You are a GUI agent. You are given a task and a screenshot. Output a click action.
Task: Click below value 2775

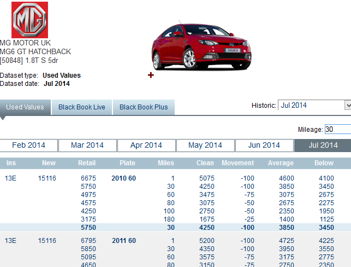point(326,257)
